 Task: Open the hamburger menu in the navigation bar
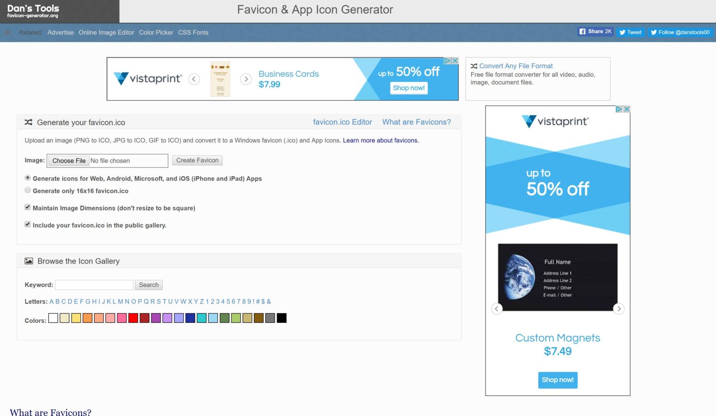pyautogui.click(x=7, y=32)
